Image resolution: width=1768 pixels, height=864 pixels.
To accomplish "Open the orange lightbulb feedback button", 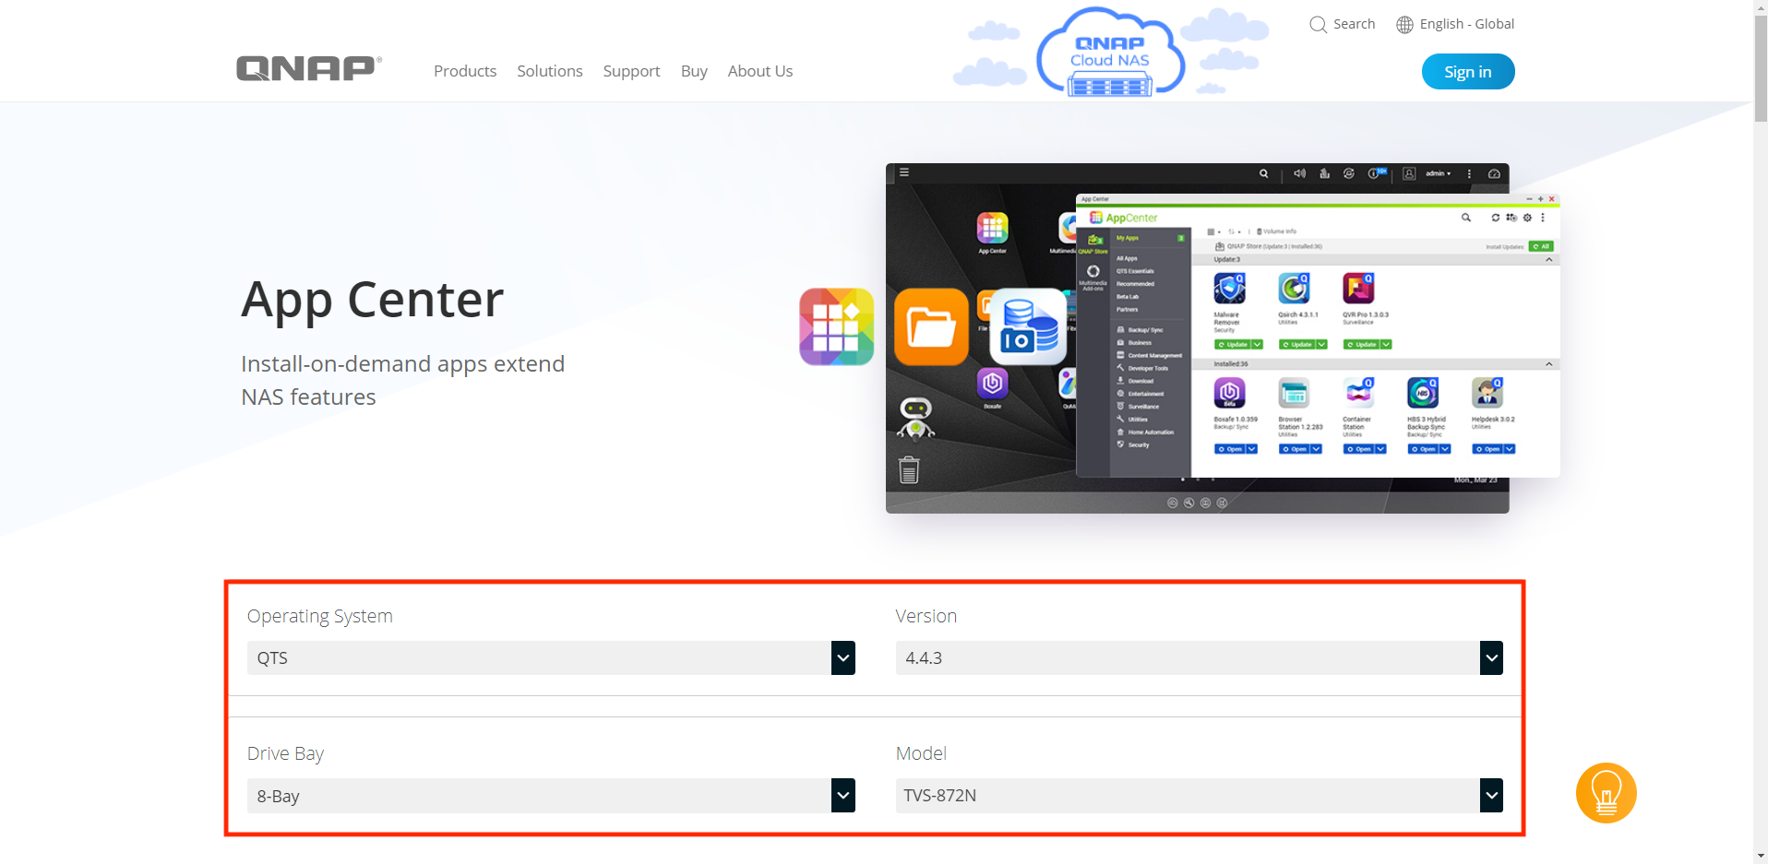I will click(1606, 793).
